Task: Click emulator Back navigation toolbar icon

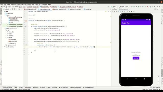Action: click(123, 11)
